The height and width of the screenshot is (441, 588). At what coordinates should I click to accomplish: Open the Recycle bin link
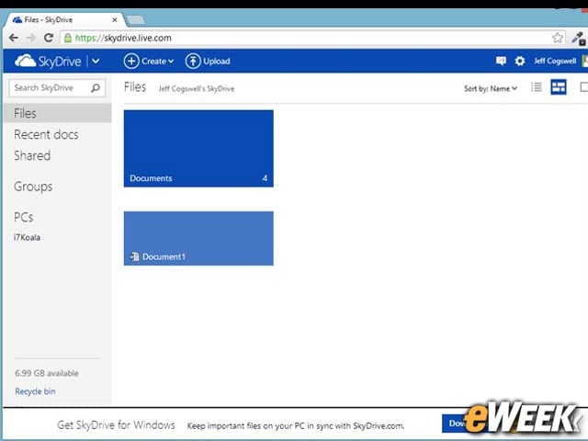(x=35, y=391)
